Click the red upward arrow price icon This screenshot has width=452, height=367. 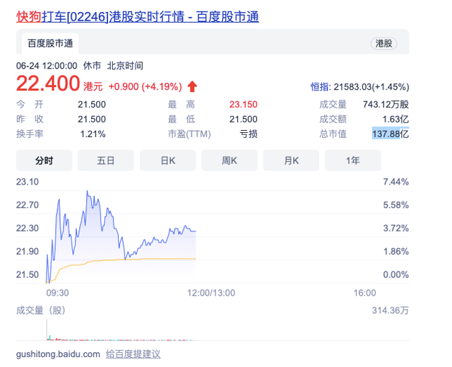(x=193, y=86)
